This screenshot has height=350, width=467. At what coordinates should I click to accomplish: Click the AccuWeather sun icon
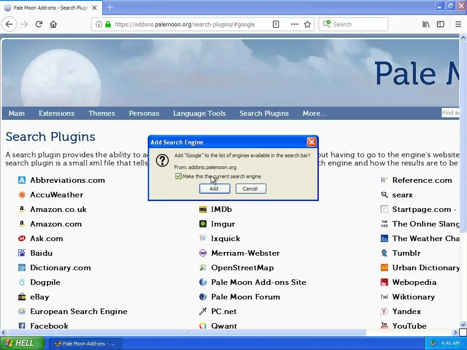[x=22, y=195]
